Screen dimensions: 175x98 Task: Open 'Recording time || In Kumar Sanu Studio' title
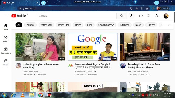144,66
